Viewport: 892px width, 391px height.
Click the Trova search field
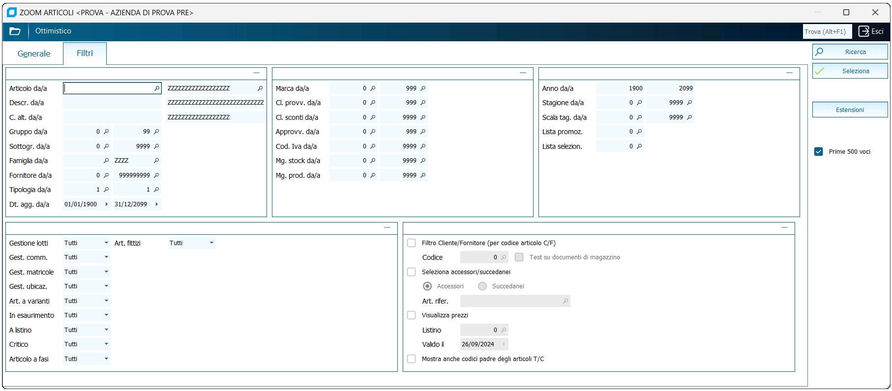(x=827, y=31)
